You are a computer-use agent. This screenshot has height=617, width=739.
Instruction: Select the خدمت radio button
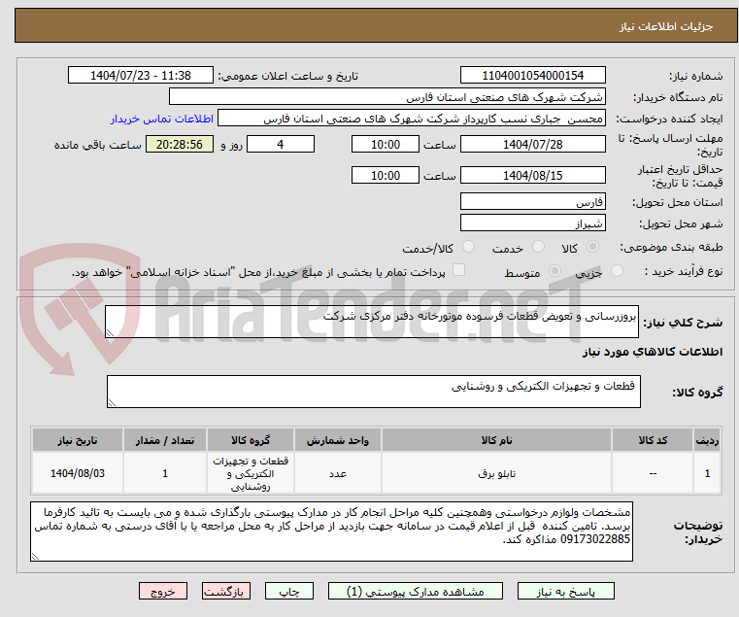pos(538,246)
